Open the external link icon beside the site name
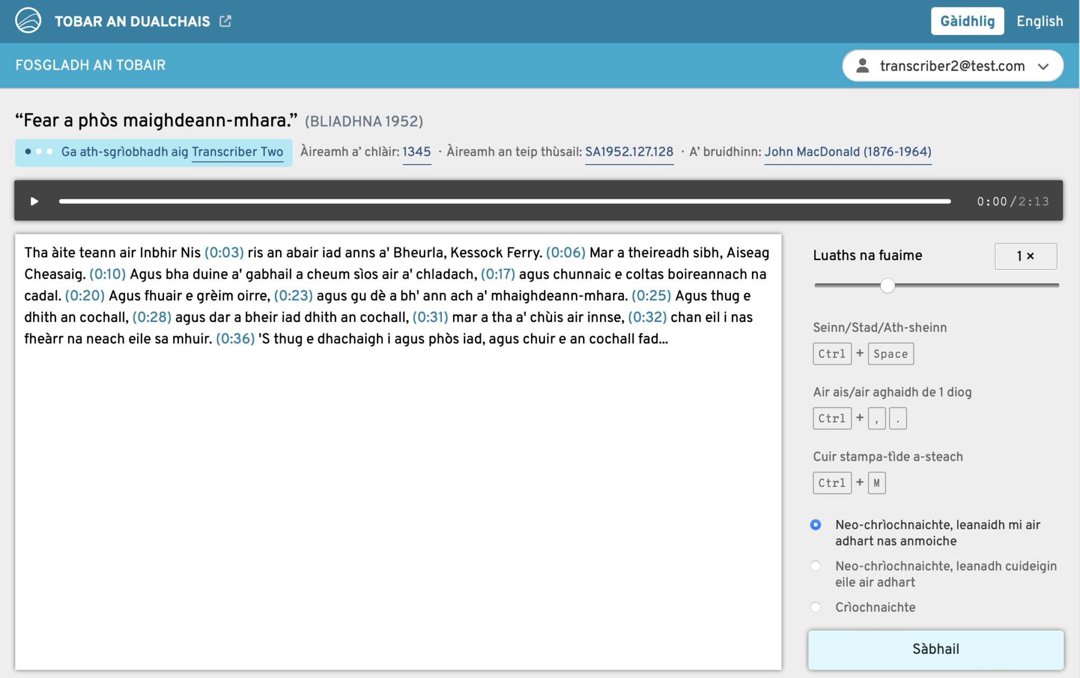Viewport: 1080px width, 678px height. 226,21
